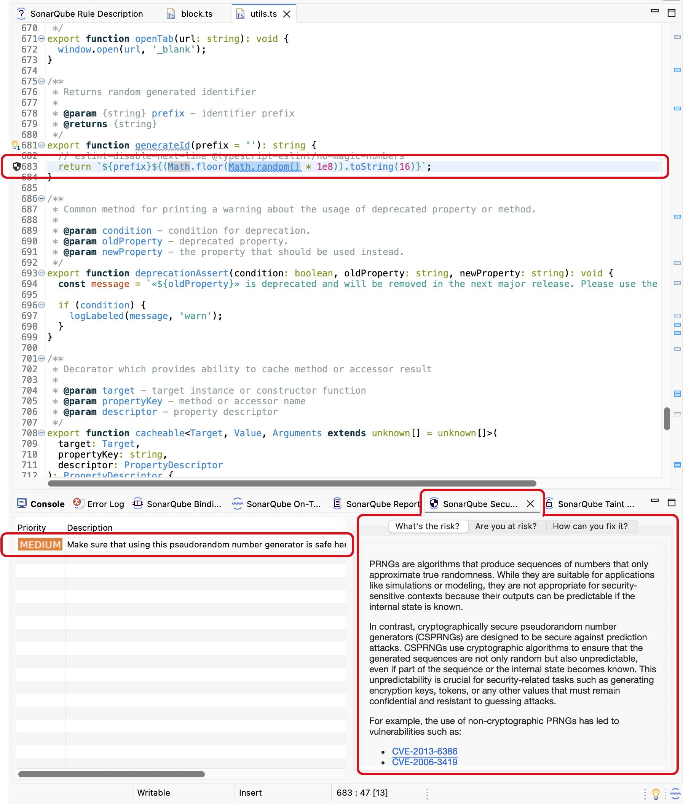Image resolution: width=683 pixels, height=804 pixels.
Task: Click the Writable status bar field
Action: [153, 792]
